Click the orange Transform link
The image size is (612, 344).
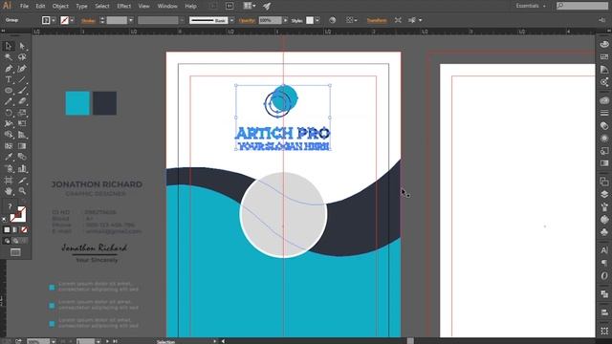376,20
